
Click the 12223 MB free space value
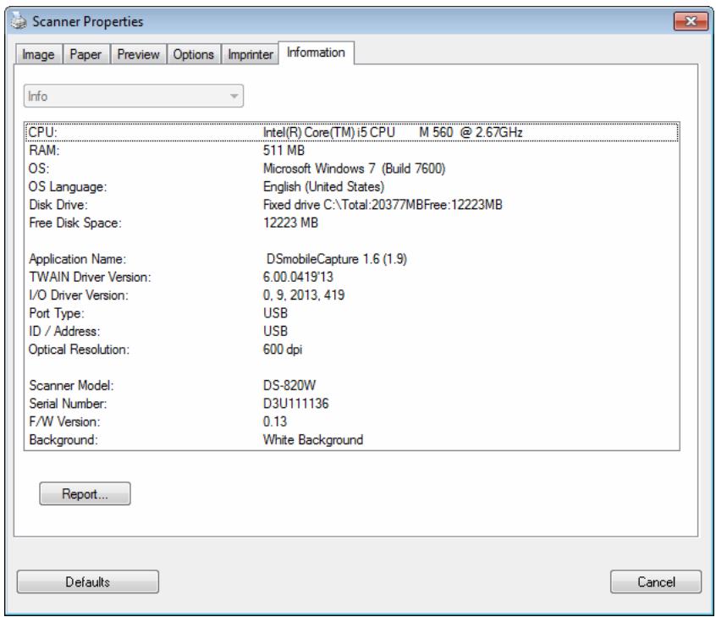[290, 223]
